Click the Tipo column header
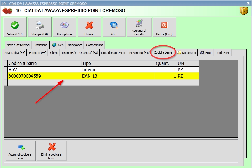The height and width of the screenshot is (168, 252). click(118, 63)
